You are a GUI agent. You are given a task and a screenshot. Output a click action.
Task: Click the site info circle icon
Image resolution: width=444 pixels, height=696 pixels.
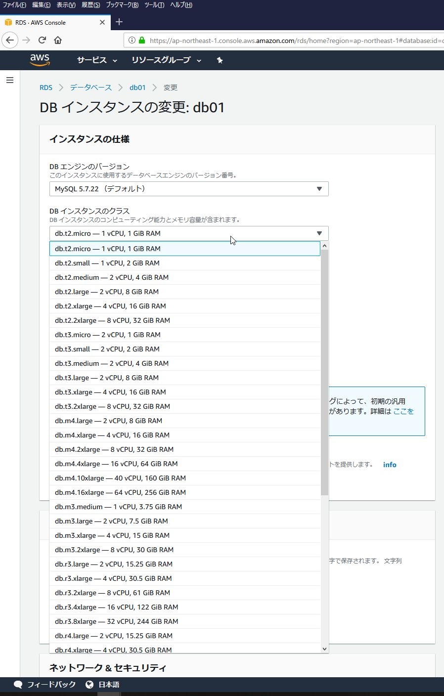pyautogui.click(x=132, y=41)
